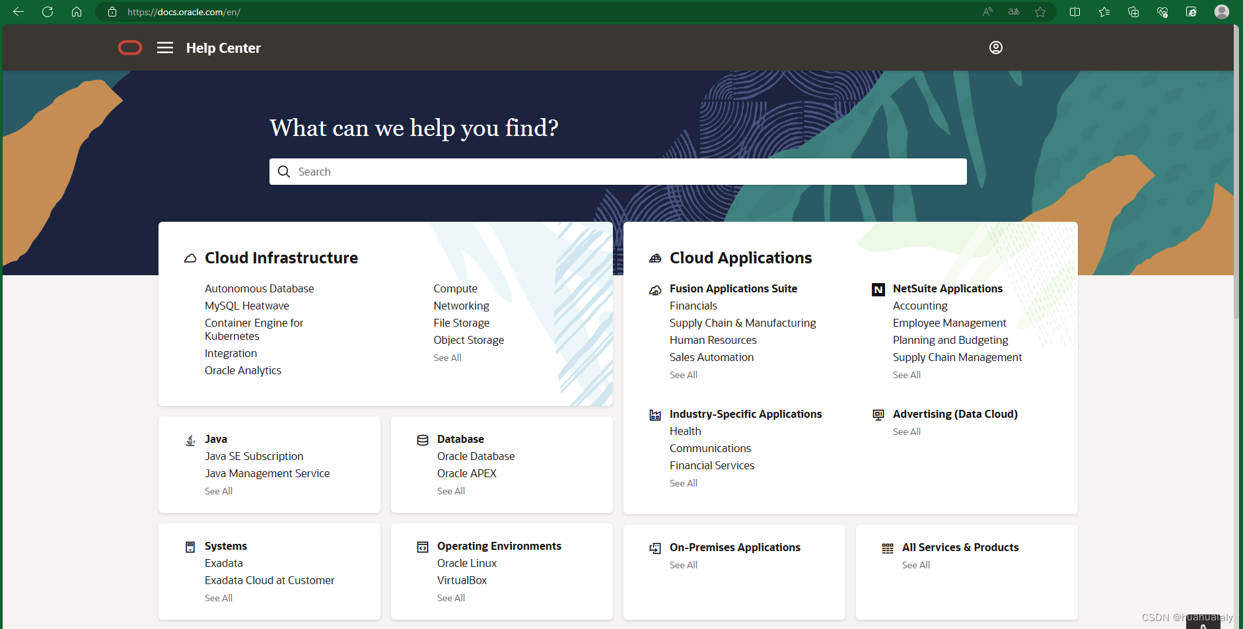The height and width of the screenshot is (629, 1243).
Task: Click the Help Center title
Action: (x=223, y=48)
